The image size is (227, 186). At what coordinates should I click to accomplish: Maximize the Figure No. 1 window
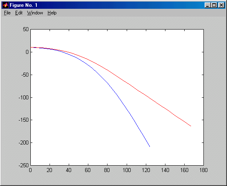[214, 5]
